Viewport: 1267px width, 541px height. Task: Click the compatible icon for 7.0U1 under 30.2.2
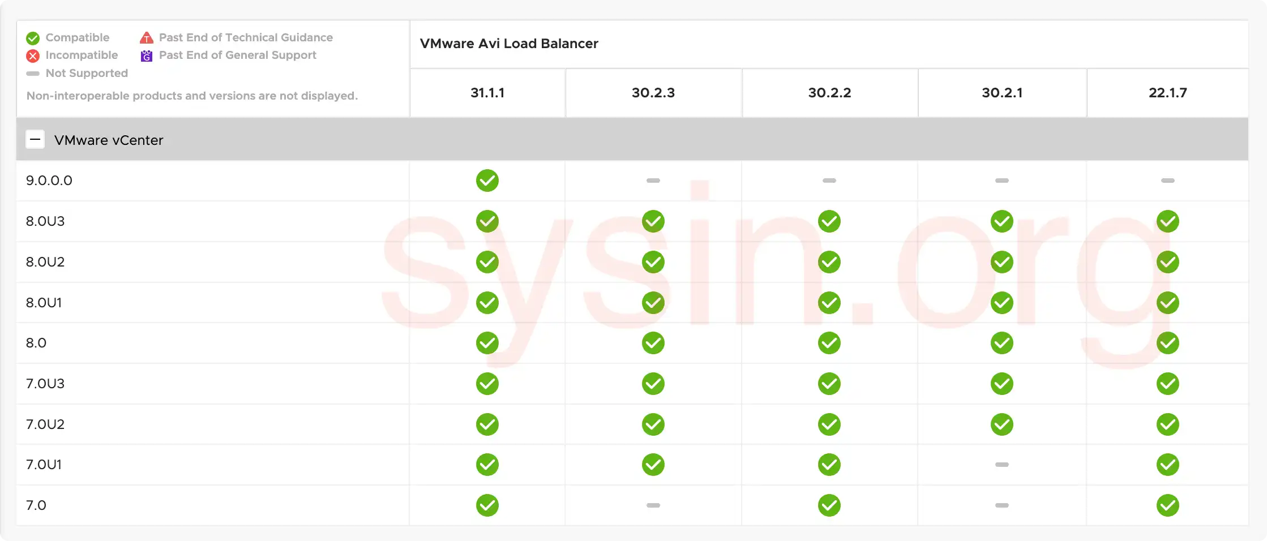pos(829,465)
